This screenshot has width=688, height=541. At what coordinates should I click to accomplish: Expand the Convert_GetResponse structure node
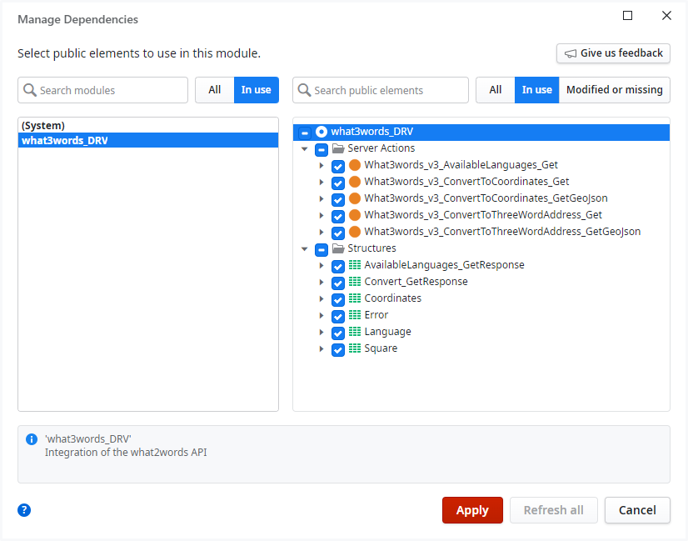[322, 282]
